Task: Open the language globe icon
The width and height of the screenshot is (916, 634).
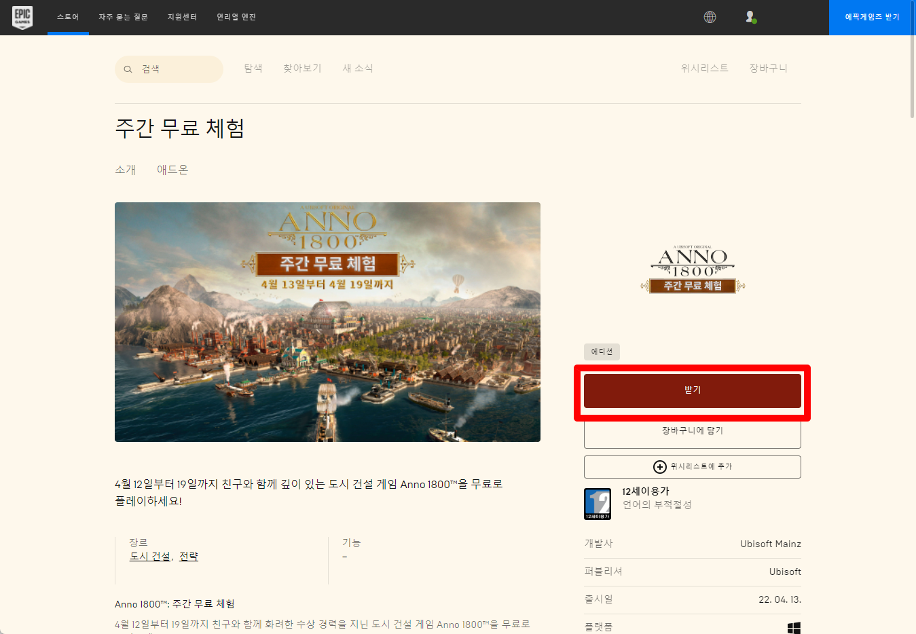Action: pyautogui.click(x=710, y=17)
